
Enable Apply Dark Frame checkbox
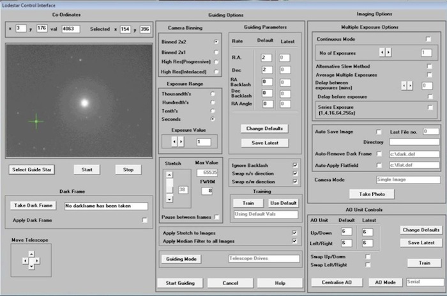[144, 220]
